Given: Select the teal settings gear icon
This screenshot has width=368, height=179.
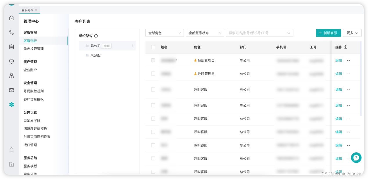Looking at the screenshot, I should [x=11, y=104].
